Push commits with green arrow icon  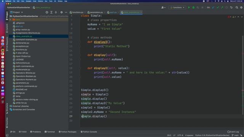(x=222, y=8)
